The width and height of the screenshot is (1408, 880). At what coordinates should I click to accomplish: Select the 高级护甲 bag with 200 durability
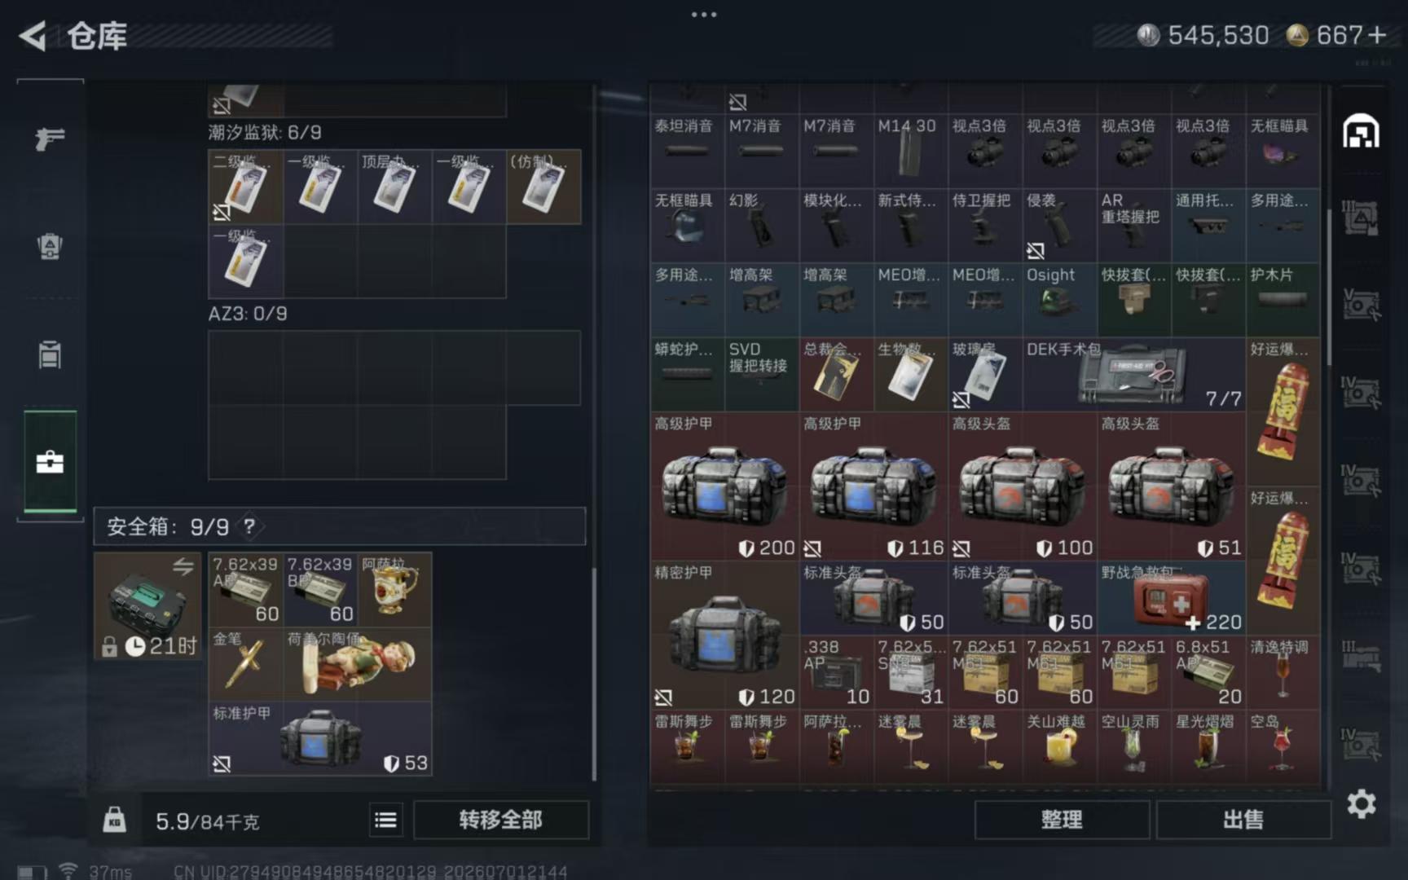point(724,486)
